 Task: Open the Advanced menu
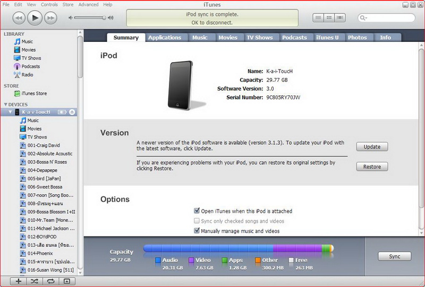point(88,4)
